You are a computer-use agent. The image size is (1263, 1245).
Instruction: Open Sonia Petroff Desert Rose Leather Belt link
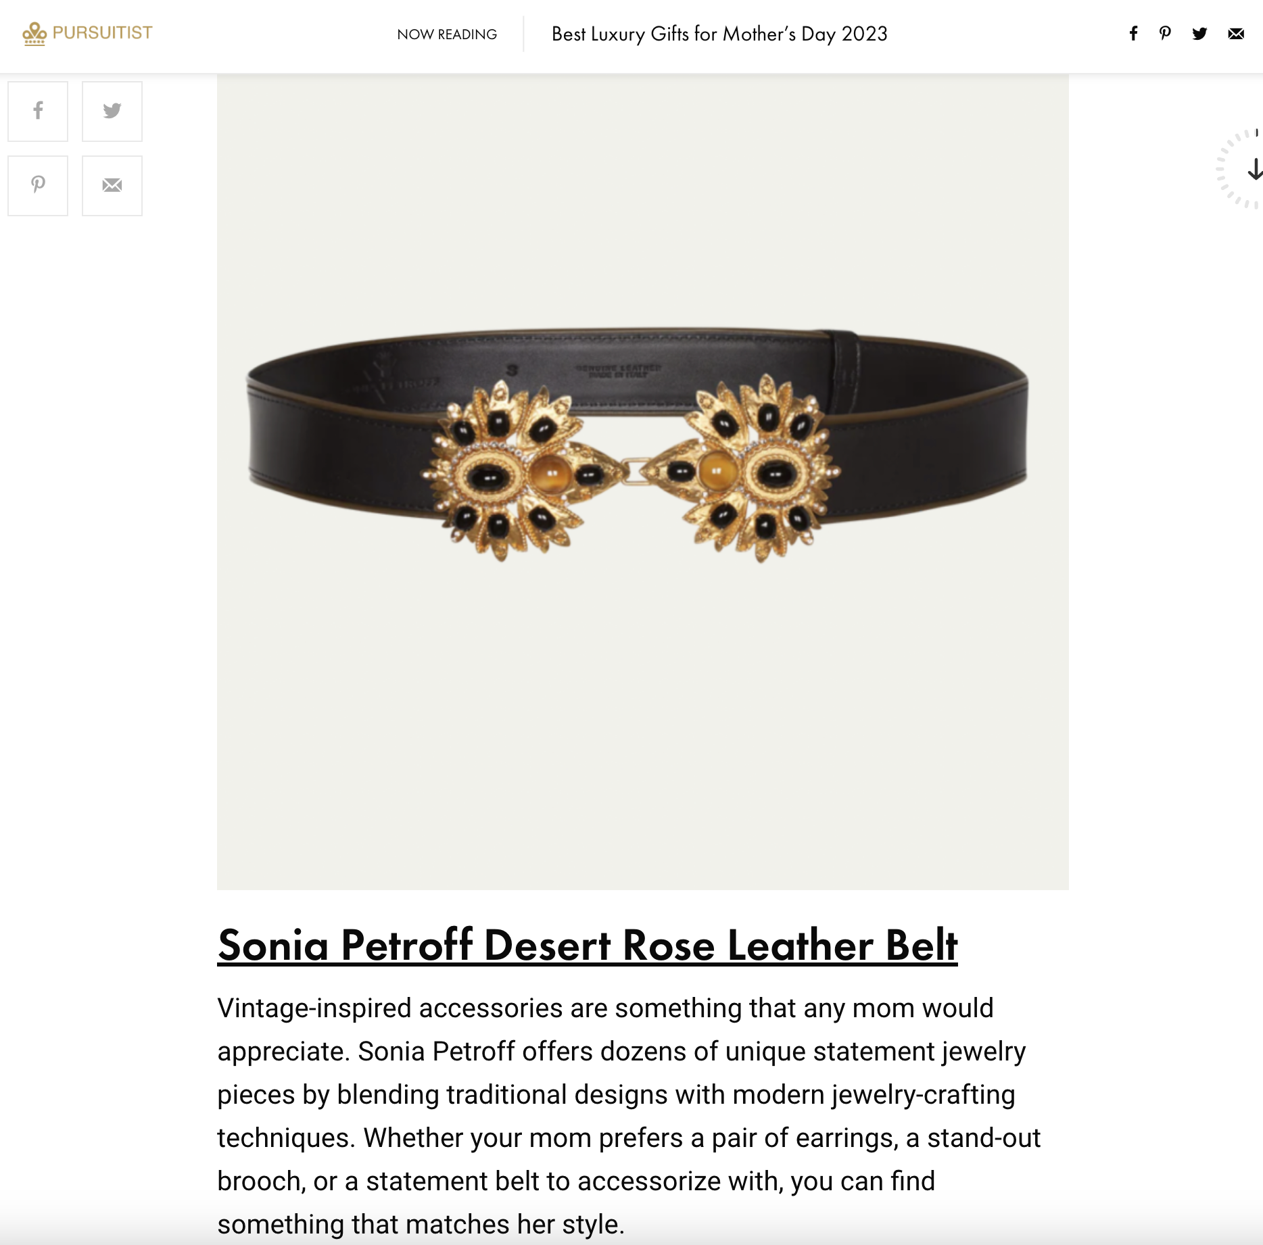(x=587, y=944)
